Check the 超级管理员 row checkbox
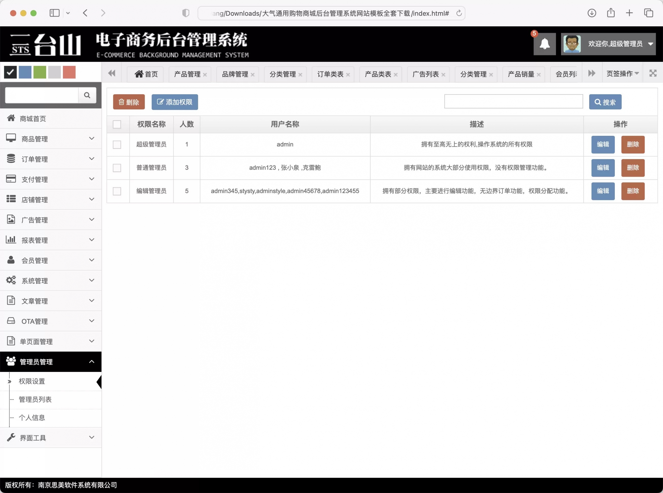 click(x=117, y=145)
